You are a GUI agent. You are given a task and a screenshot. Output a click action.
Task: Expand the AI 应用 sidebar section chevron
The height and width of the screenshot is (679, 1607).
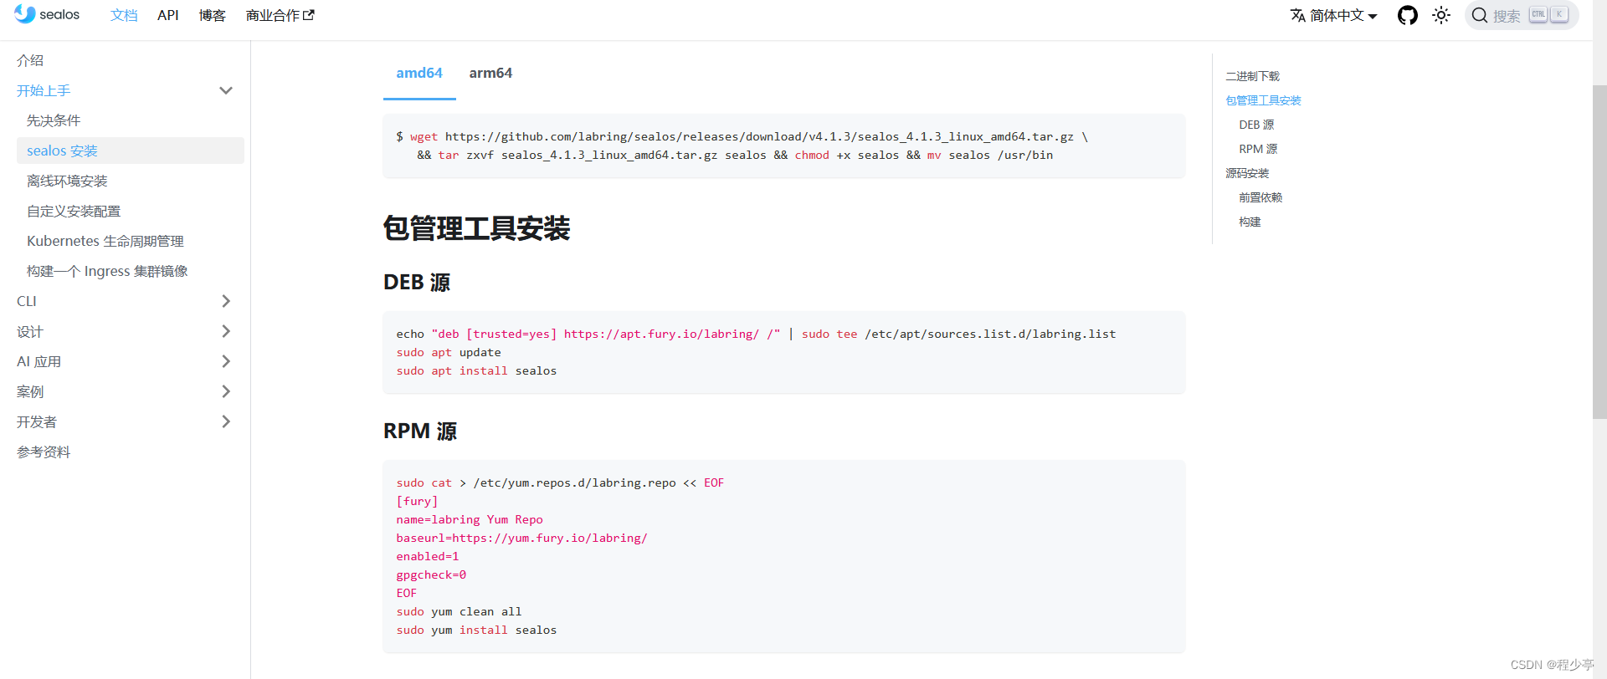click(x=226, y=361)
